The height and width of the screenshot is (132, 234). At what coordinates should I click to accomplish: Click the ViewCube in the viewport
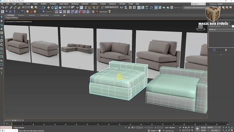(x=200, y=28)
